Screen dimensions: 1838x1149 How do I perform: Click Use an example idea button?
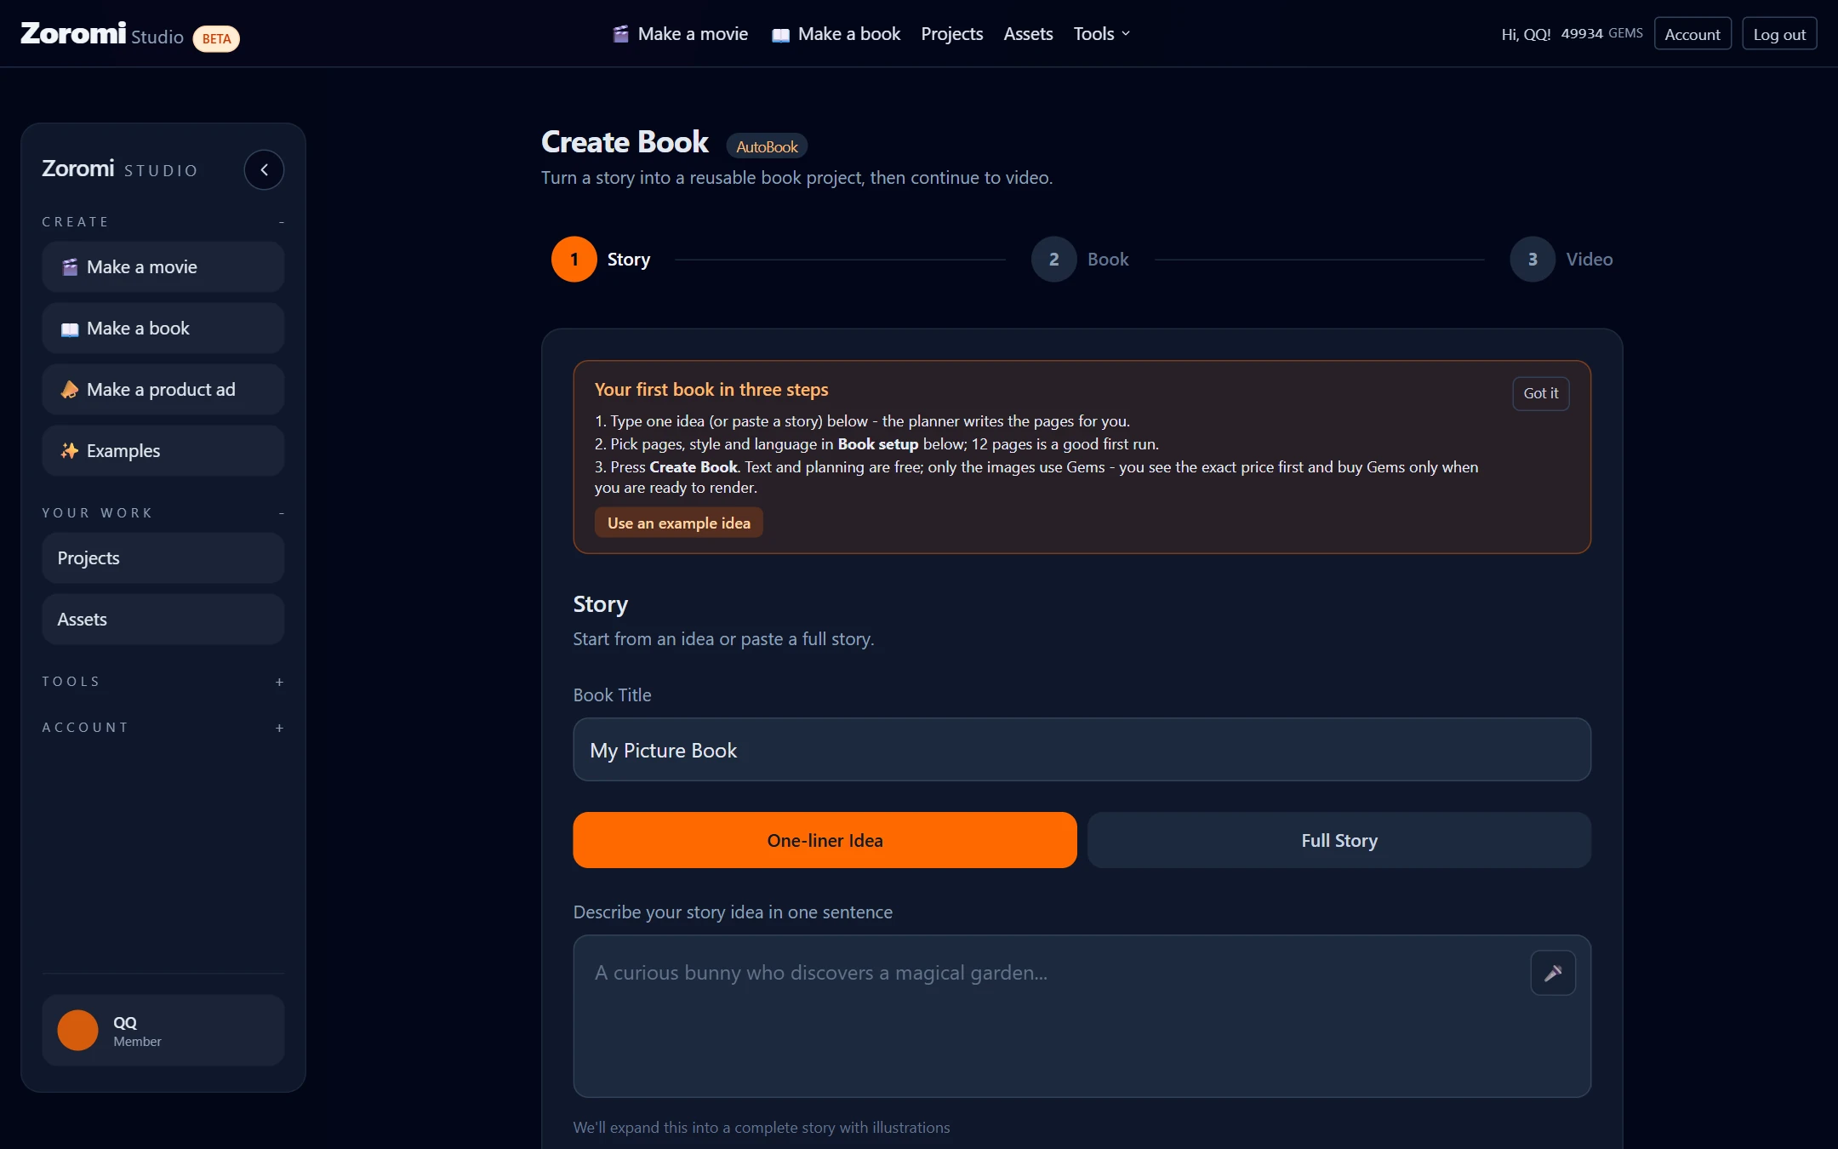678,523
